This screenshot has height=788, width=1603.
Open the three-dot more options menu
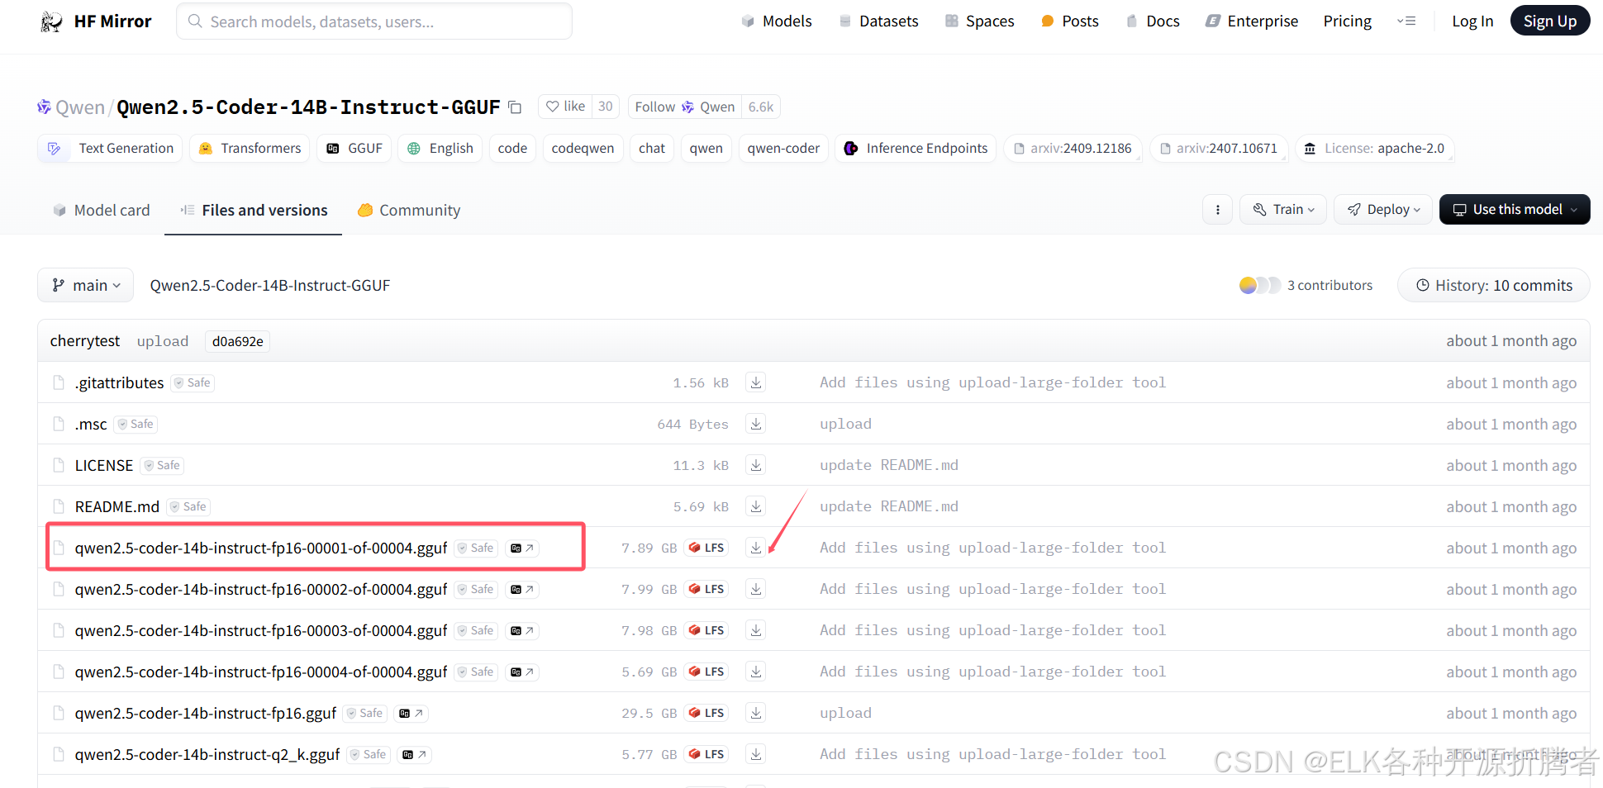pyautogui.click(x=1217, y=210)
